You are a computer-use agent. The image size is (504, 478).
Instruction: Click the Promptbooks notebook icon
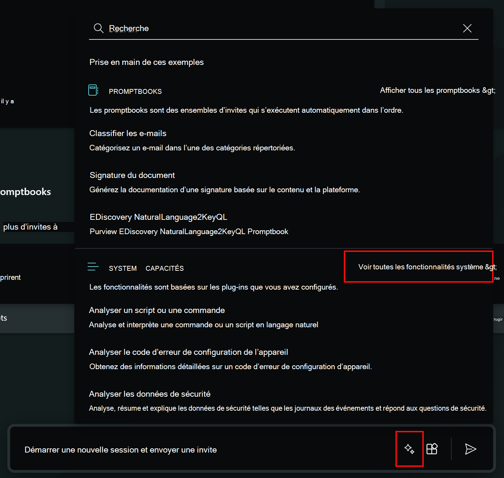coord(93,90)
